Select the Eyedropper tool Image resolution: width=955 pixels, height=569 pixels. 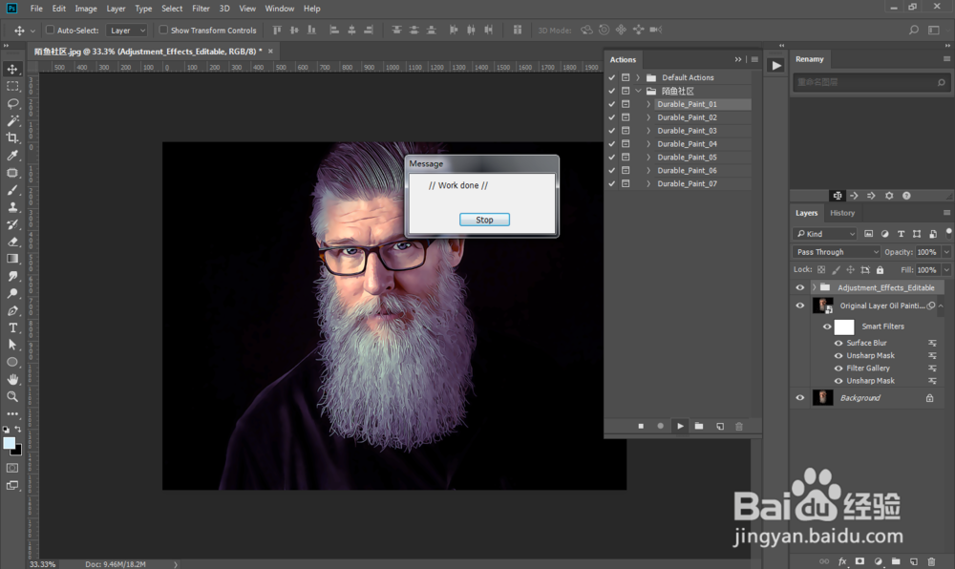[12, 156]
